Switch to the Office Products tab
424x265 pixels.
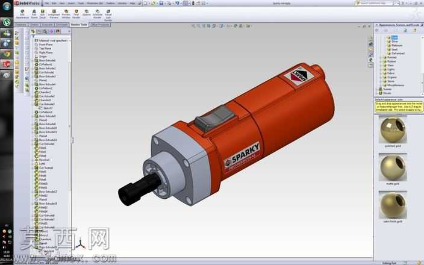pyautogui.click(x=100, y=25)
